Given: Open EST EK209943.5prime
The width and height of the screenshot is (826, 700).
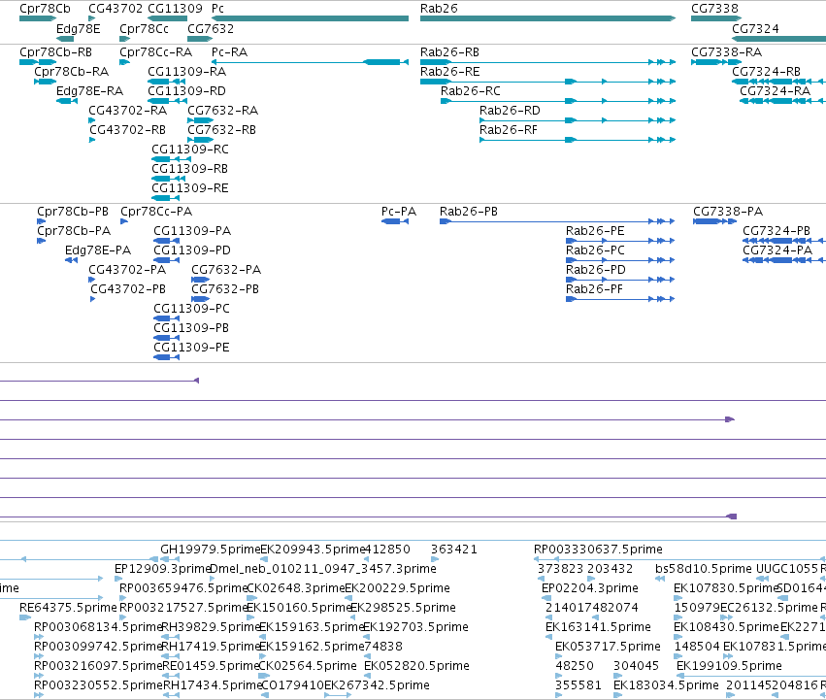Looking at the screenshot, I should point(313,550).
